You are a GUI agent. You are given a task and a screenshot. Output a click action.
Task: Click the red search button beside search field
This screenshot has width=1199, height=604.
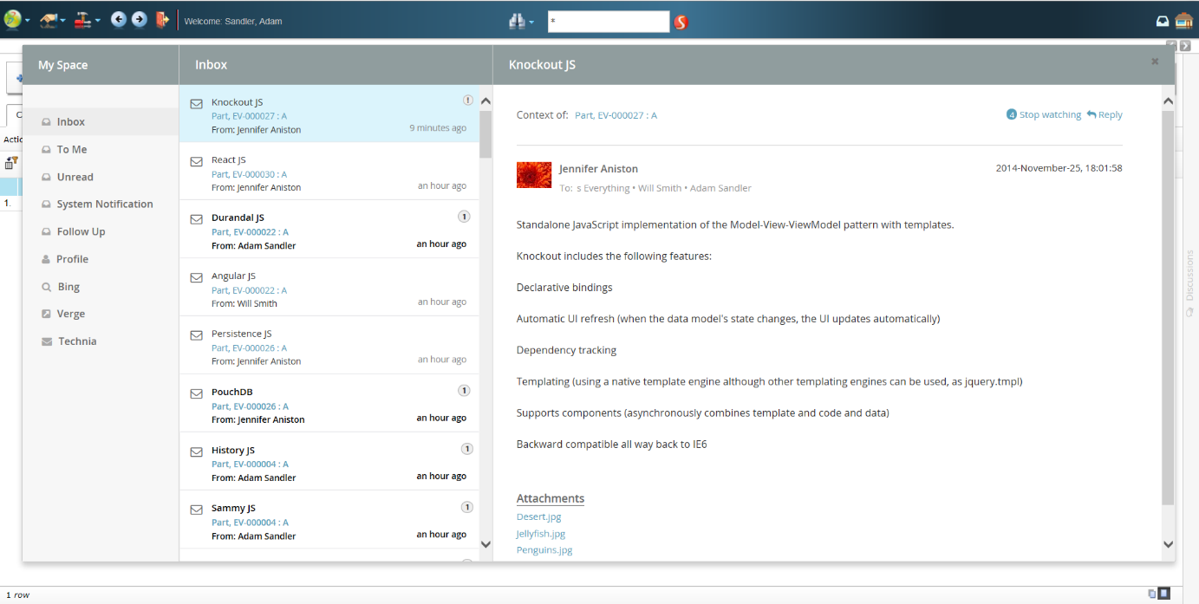[x=681, y=22]
